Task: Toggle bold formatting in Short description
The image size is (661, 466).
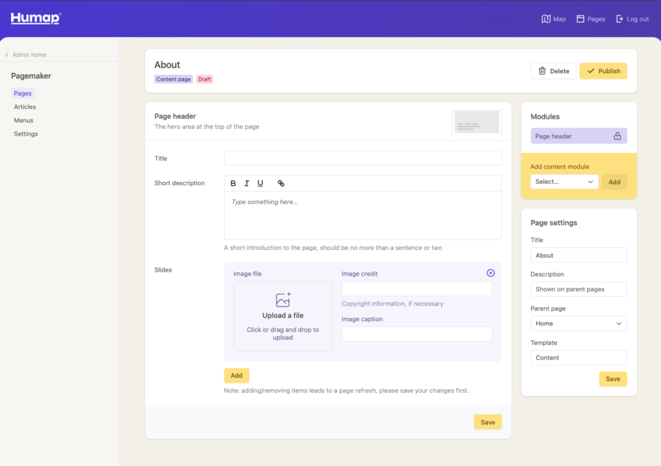Action: tap(234, 183)
